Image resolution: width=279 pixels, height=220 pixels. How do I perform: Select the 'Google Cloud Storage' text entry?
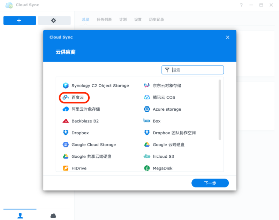point(94,145)
